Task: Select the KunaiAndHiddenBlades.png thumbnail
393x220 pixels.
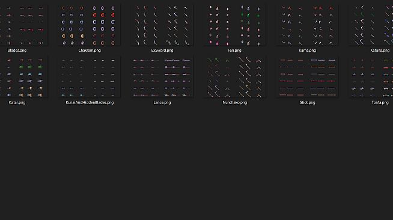Action: (x=89, y=77)
